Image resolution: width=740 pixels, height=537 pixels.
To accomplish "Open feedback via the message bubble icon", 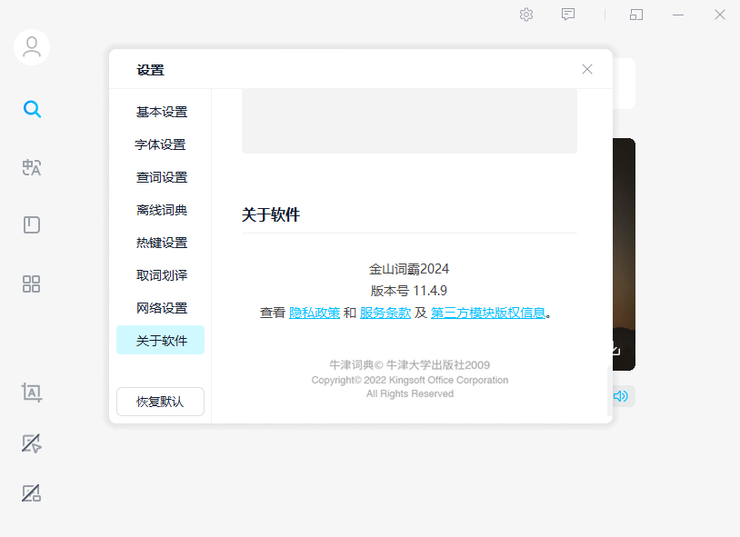I will coord(568,15).
